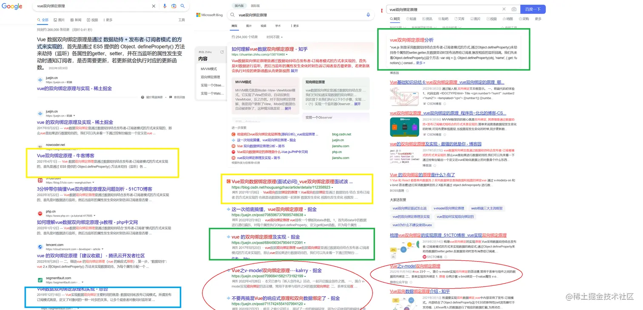Image resolution: width=643 pixels, height=310 pixels.
Task: Open thumbnail of Baidu 梳理vue双向绑定 51CTO result
Action: coord(405,250)
